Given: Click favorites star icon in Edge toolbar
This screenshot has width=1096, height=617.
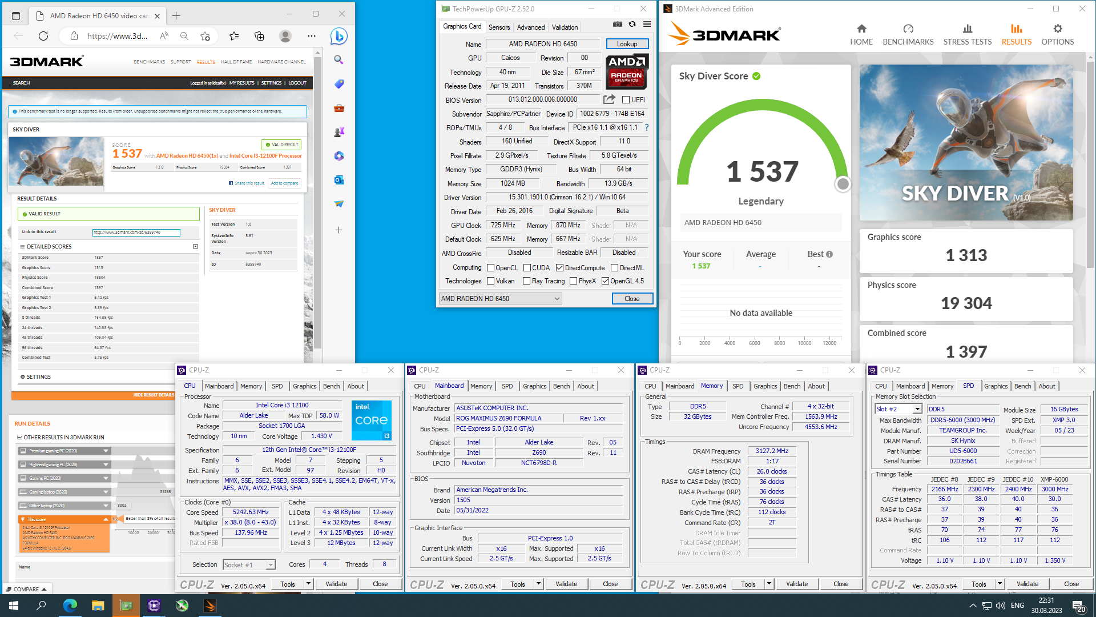Looking at the screenshot, I should (x=233, y=36).
